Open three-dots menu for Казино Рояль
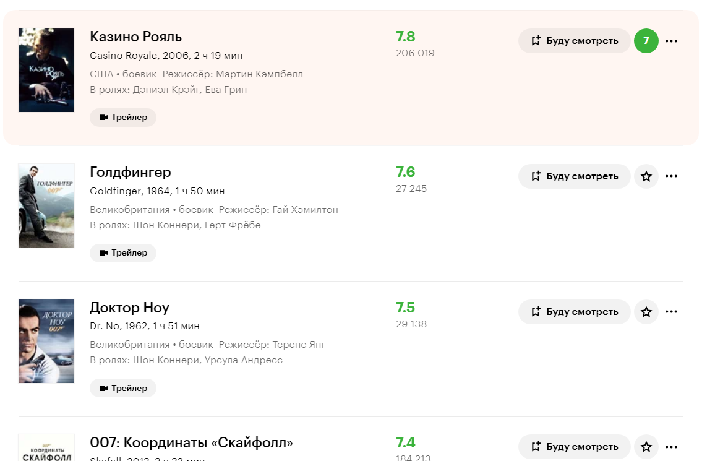This screenshot has width=715, height=461. click(671, 41)
